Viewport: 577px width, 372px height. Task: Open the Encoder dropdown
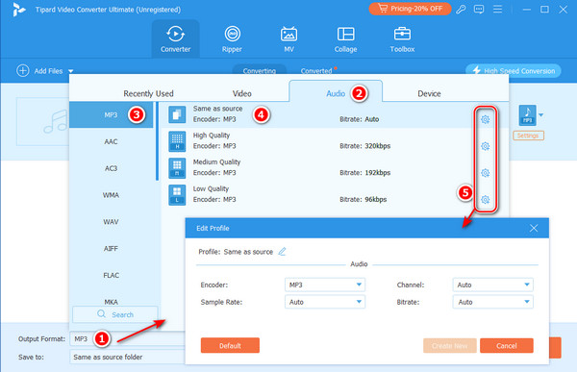coord(325,285)
